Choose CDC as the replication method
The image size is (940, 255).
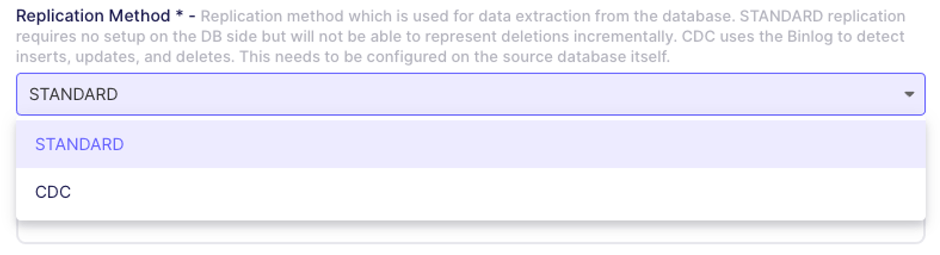[x=53, y=192]
